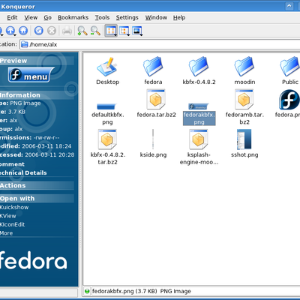Image resolution: width=300 pixels, height=300 pixels.
Task: Click the PNG Image type value
Action: click(25, 103)
